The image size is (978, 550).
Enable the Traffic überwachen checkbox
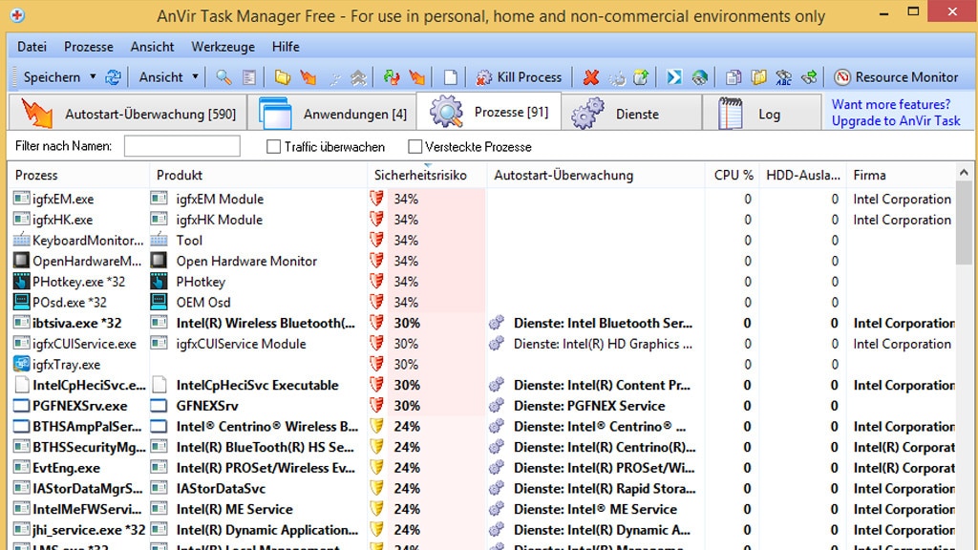[x=273, y=146]
